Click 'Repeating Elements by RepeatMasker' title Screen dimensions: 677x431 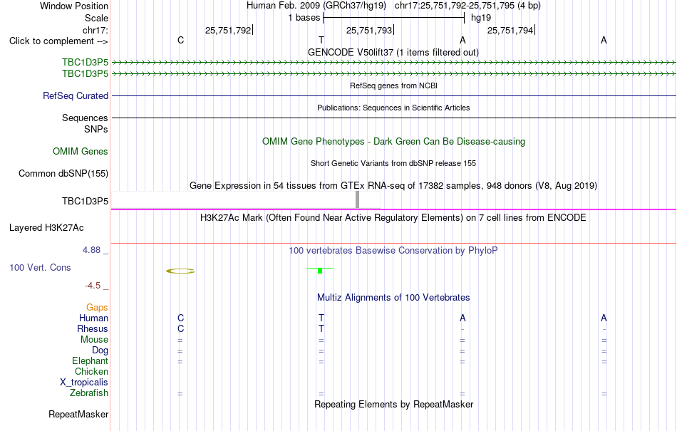pyautogui.click(x=394, y=405)
